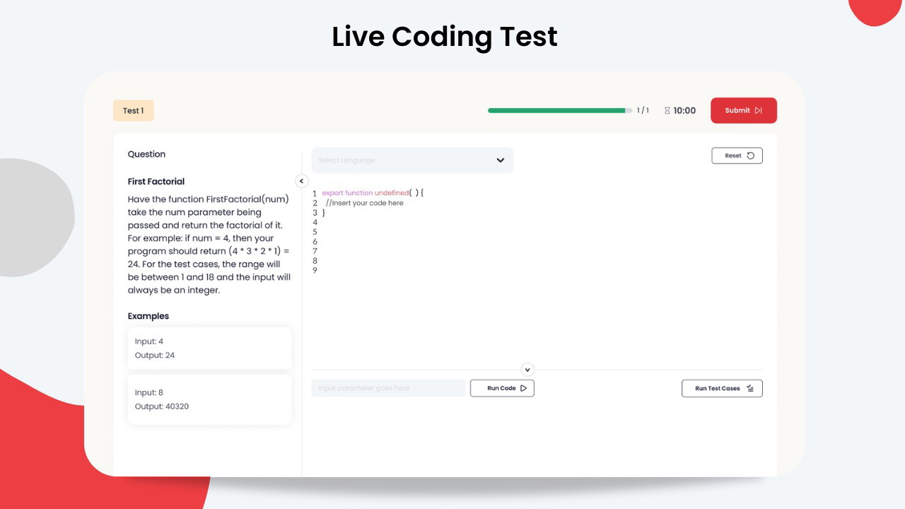
Task: Click the play triangle icon in Run Code
Action: tap(523, 388)
